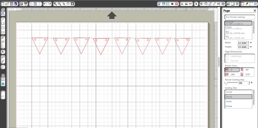258x128 pixels.
Task: Pick the Eraser tool
Action: (x=3, y=57)
